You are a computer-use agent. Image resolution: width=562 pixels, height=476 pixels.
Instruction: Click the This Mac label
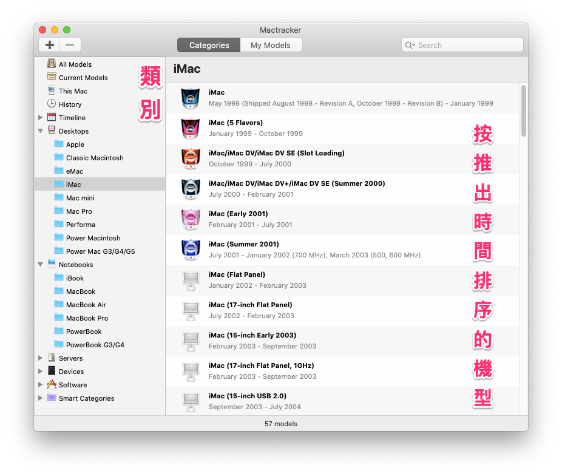tap(73, 91)
